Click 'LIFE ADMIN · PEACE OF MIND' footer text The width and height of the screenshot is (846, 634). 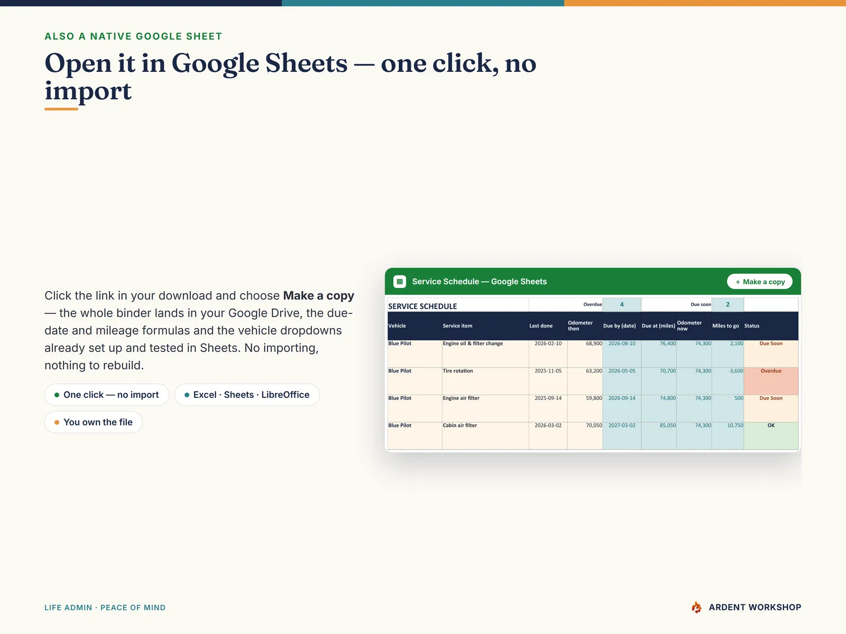[105, 608]
